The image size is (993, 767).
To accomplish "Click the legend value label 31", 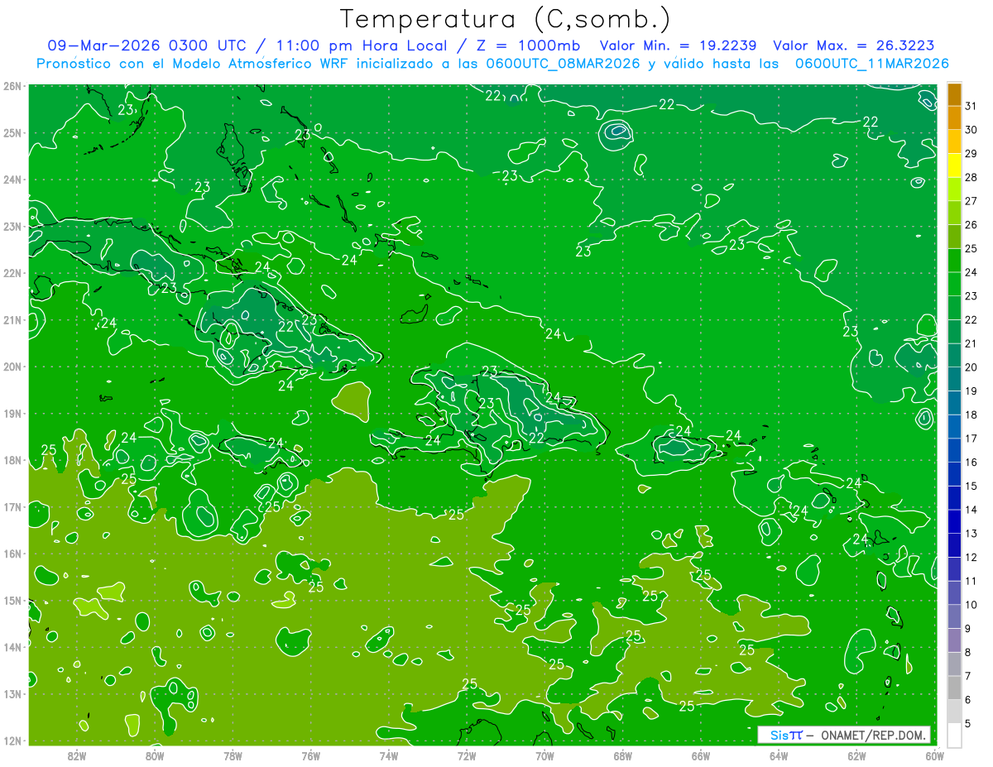I will pos(971,106).
